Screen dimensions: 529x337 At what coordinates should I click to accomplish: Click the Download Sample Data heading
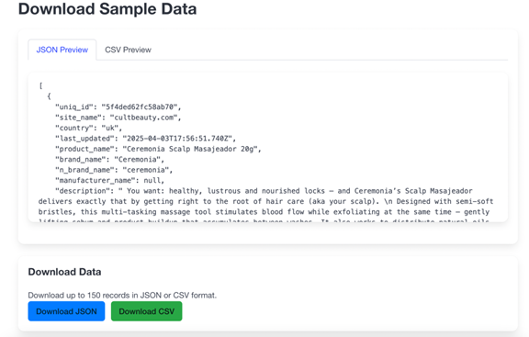pos(107,9)
